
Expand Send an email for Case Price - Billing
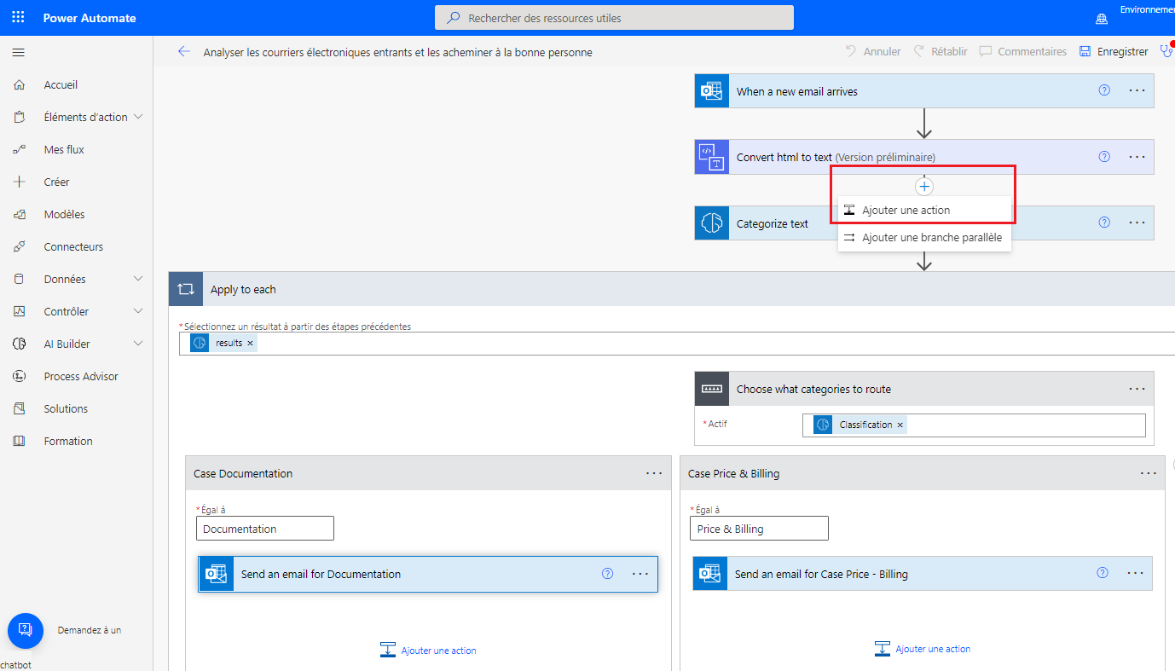pyautogui.click(x=923, y=573)
